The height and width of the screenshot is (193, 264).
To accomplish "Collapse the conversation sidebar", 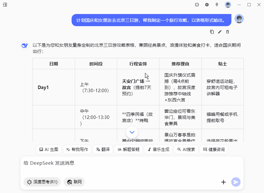I will click(5, 5).
